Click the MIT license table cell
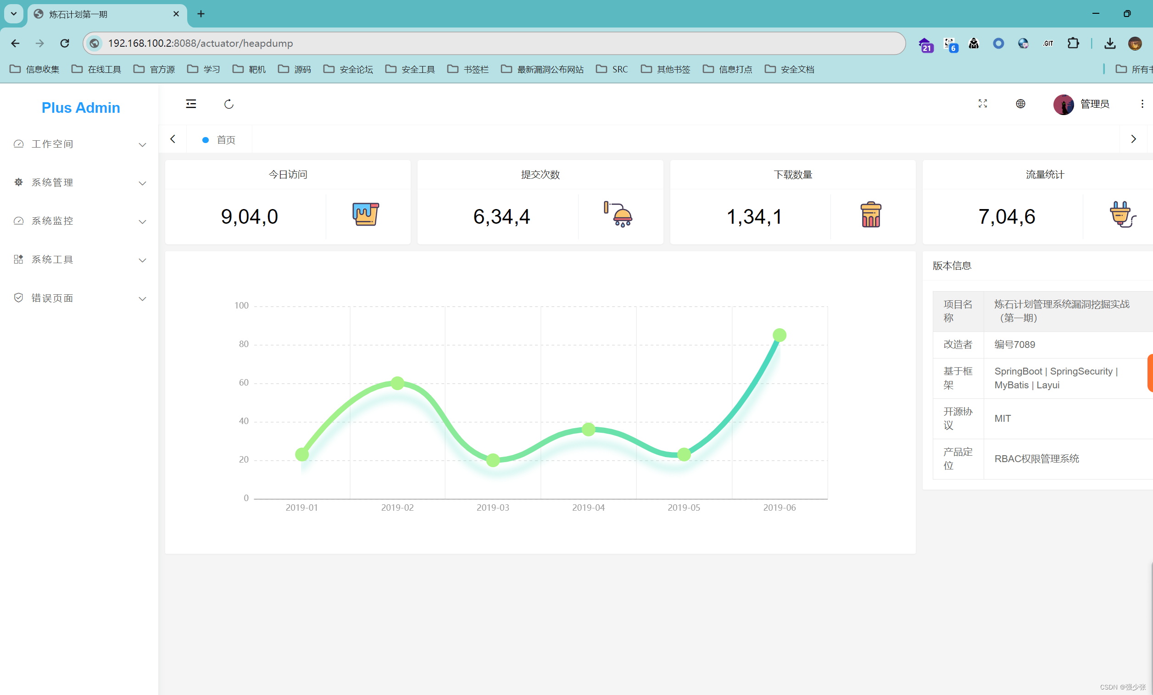 pyautogui.click(x=1068, y=419)
